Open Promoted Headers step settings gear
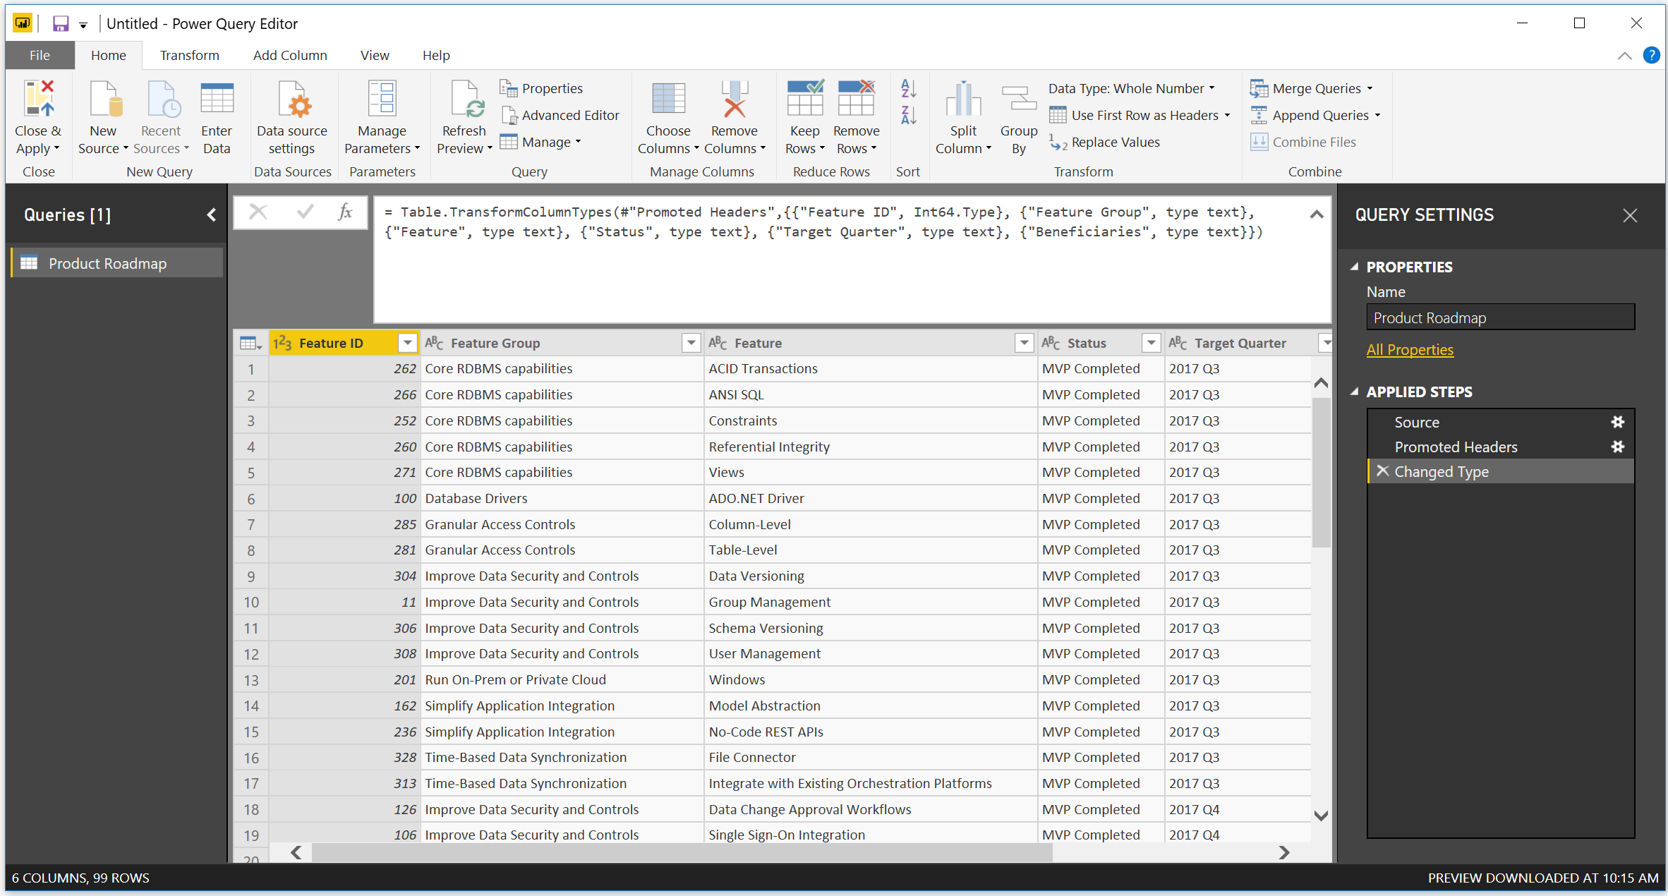Image resolution: width=1668 pixels, height=896 pixels. [1617, 447]
